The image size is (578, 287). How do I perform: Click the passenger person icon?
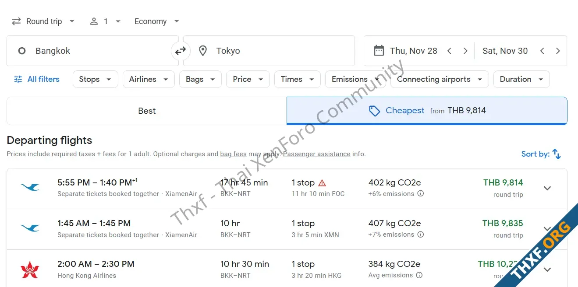point(94,21)
